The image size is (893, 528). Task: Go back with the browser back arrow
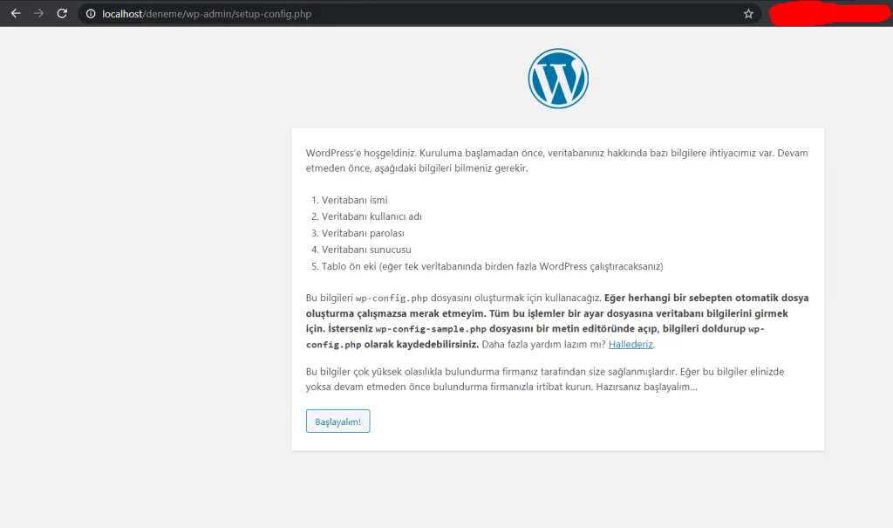[x=16, y=14]
